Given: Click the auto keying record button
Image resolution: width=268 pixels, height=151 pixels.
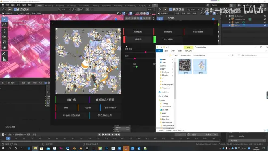Looking at the screenshot, I should coord(99,135).
